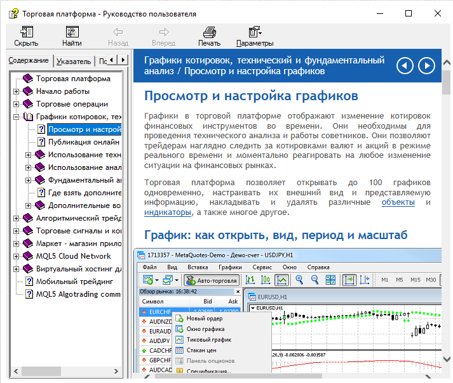Click the zoom in magnifier icon

299,280
